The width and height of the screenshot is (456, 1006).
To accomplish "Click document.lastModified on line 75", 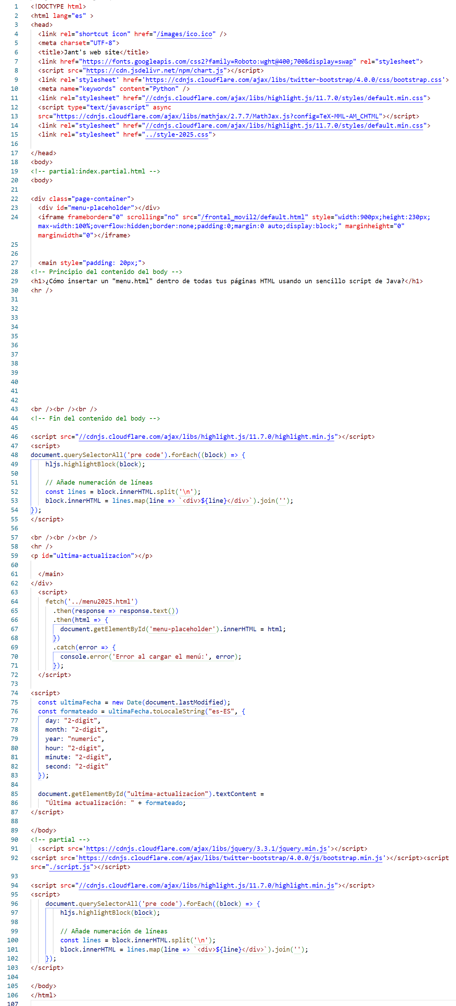I will (x=184, y=702).
